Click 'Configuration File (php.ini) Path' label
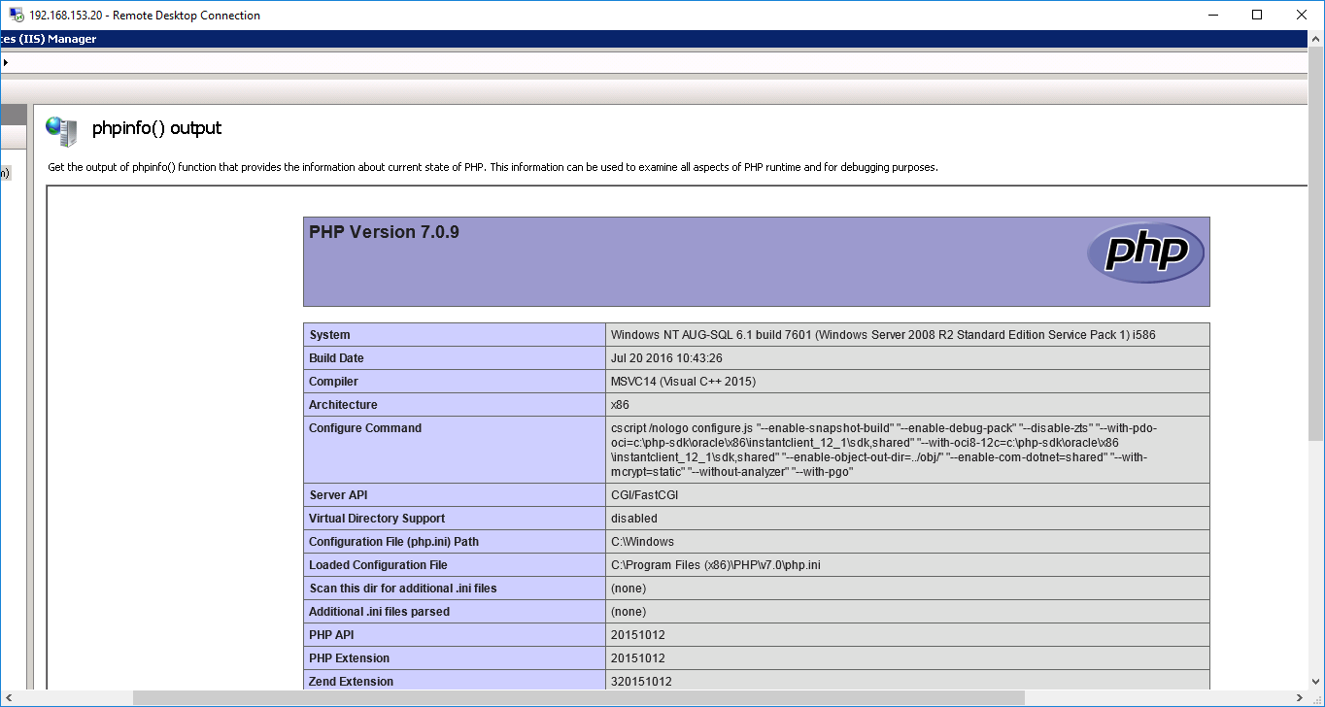The height and width of the screenshot is (707, 1325). coord(393,542)
